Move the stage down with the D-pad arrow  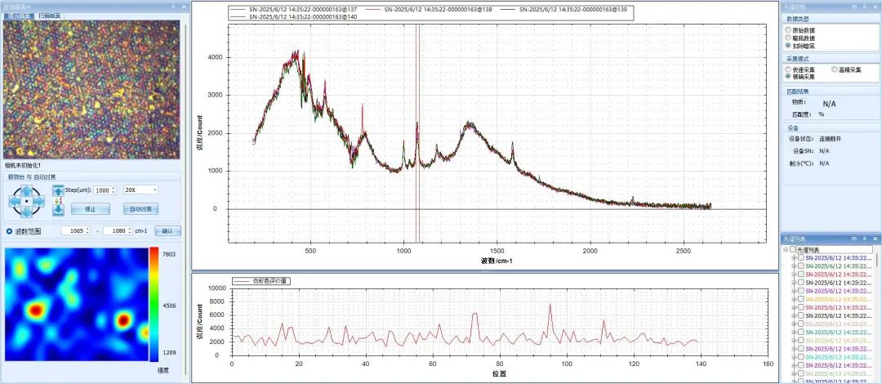pos(26,212)
